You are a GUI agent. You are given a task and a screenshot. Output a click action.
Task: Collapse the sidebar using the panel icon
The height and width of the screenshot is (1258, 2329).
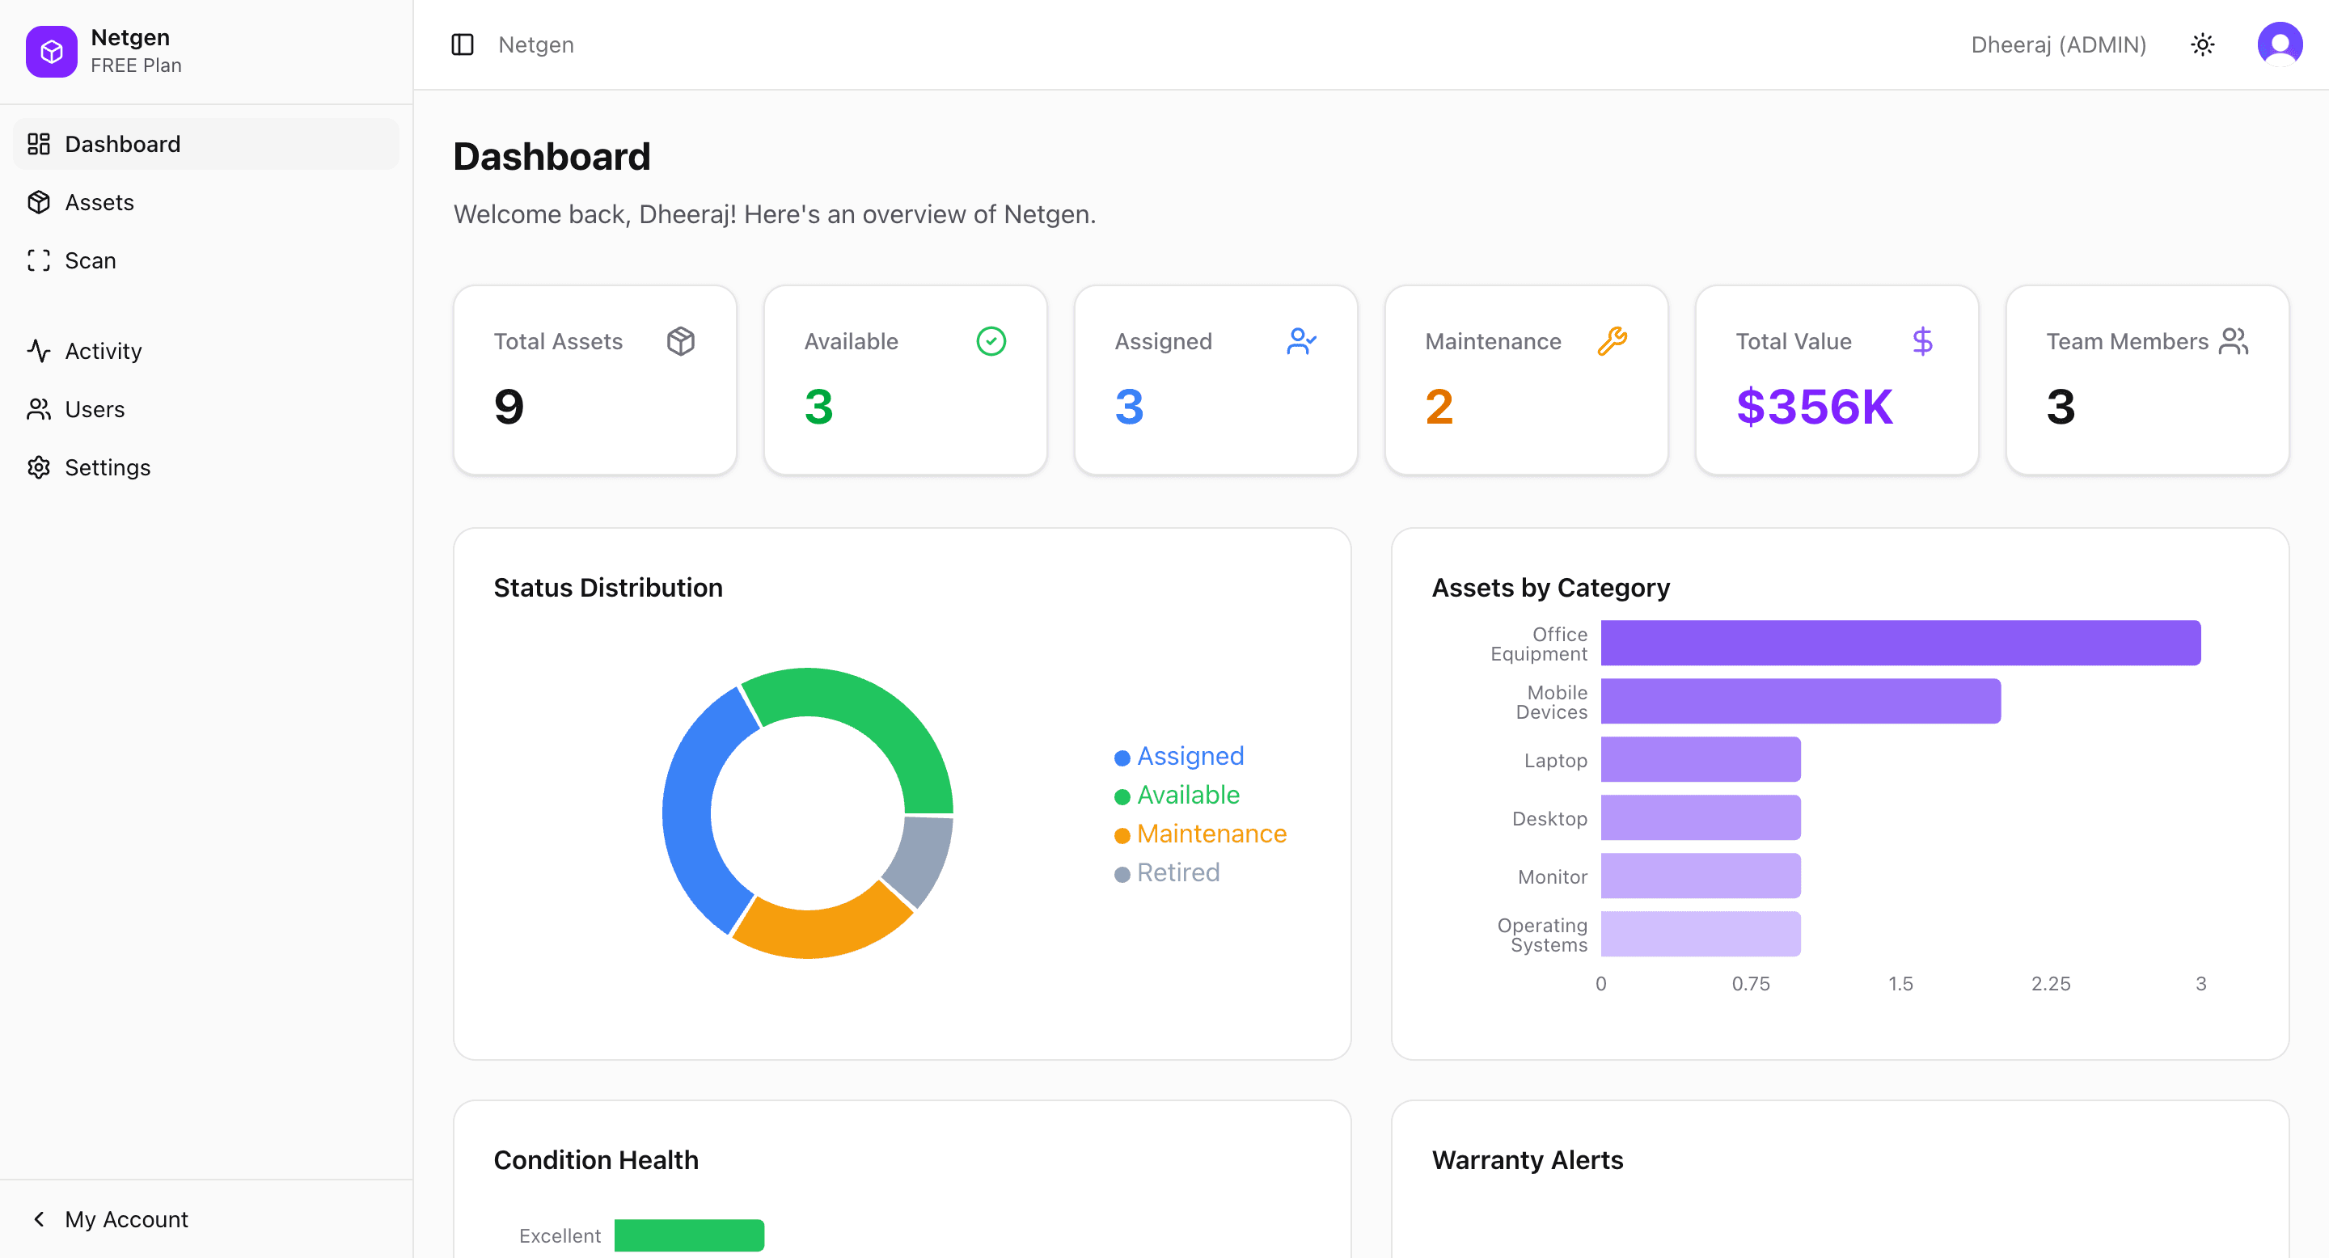[x=462, y=44]
